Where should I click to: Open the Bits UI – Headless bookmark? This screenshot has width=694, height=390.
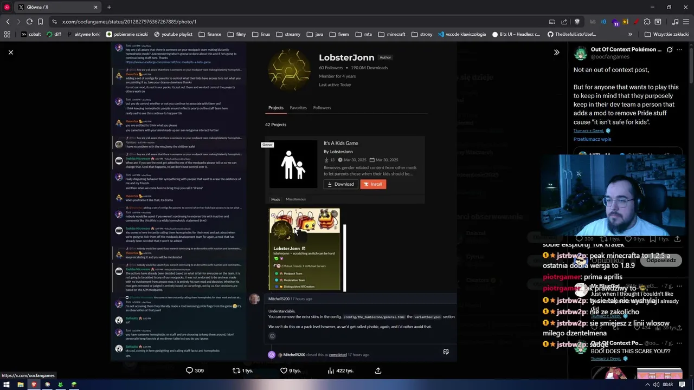[x=516, y=34]
